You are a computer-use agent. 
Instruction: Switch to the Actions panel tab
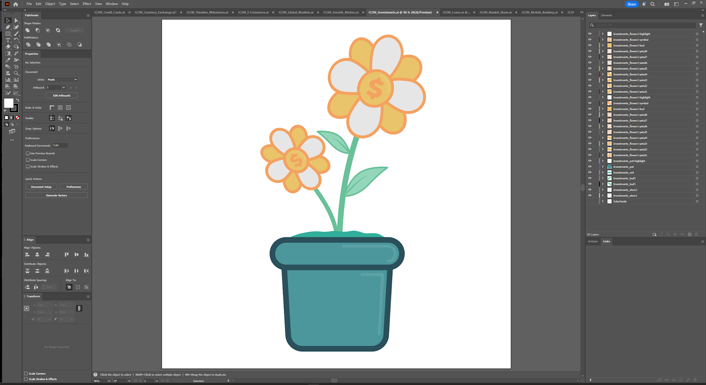593,241
